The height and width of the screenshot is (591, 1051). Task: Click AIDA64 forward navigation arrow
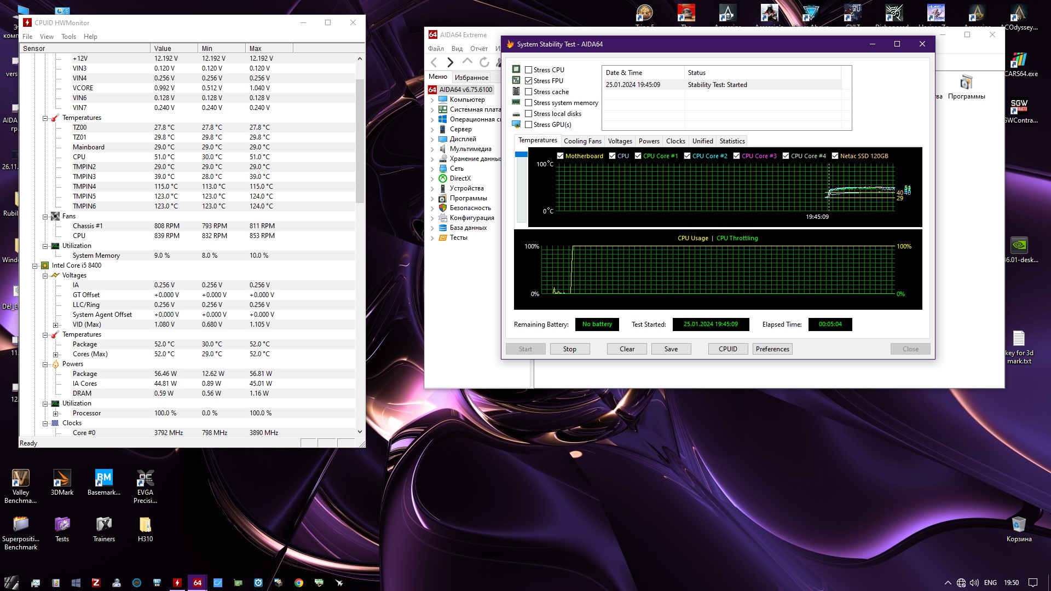pos(450,62)
